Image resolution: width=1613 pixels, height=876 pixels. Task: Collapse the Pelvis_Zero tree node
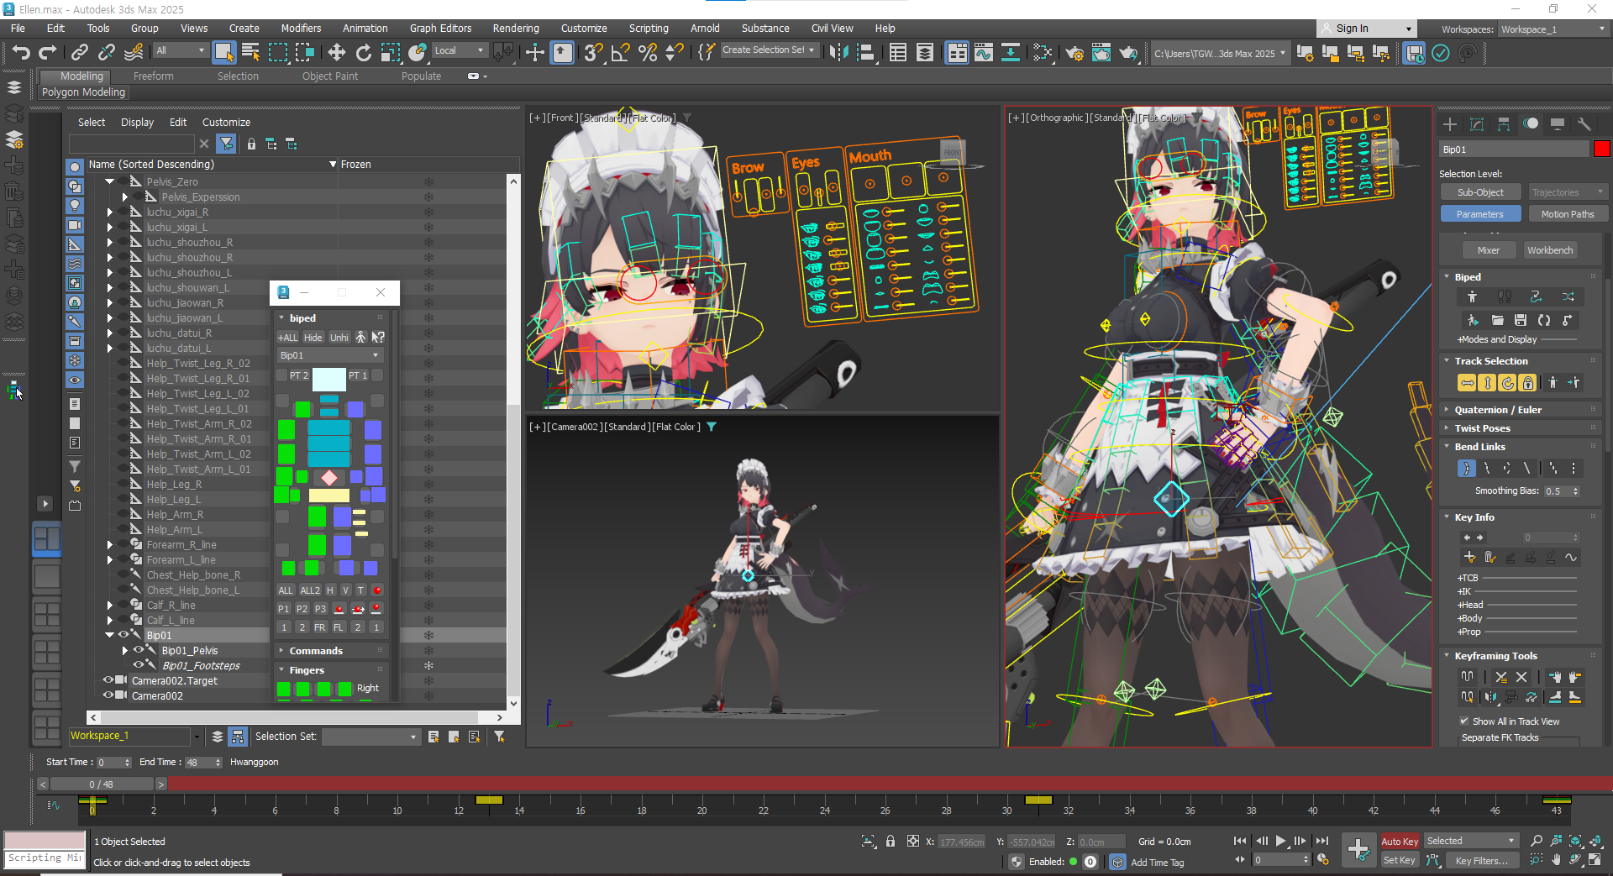tap(109, 181)
